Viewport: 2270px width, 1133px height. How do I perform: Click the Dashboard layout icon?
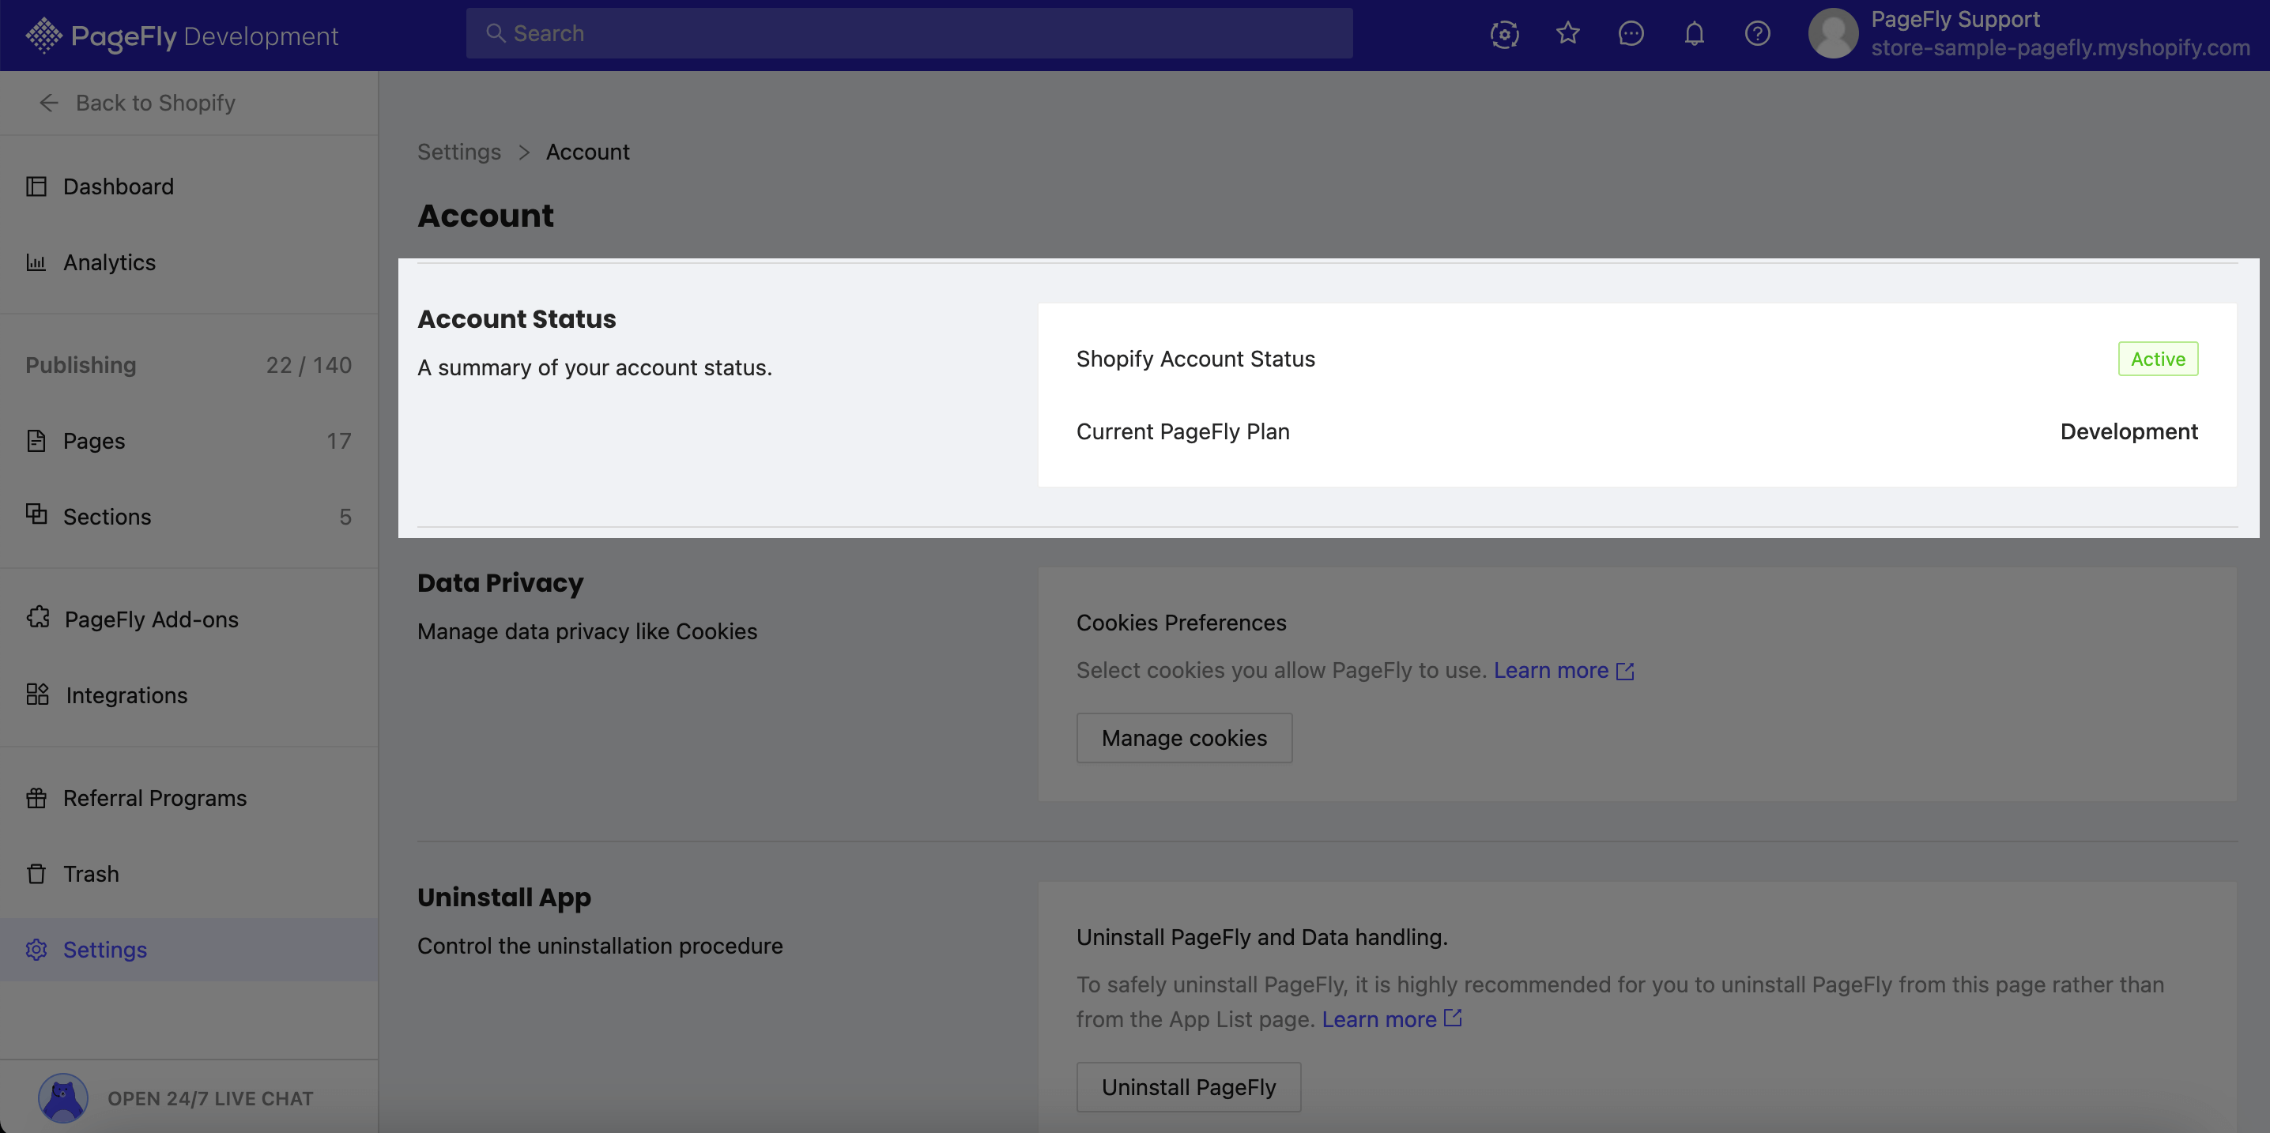36,186
